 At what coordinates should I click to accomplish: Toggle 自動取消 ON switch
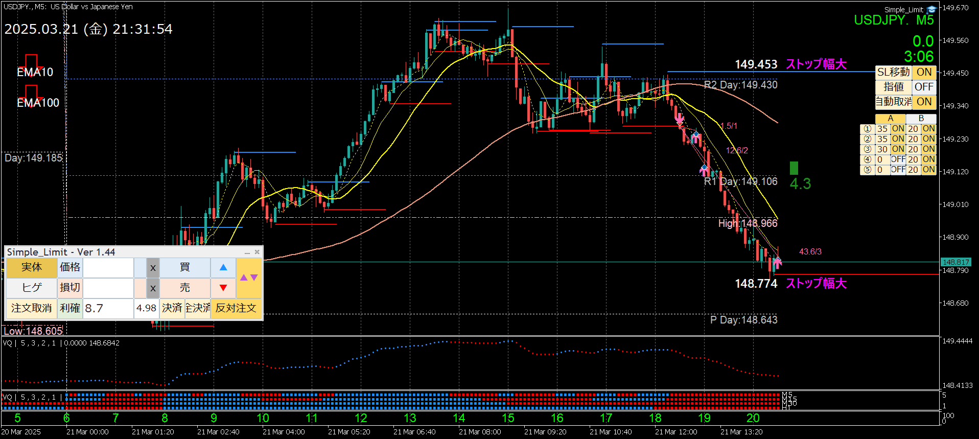tap(924, 102)
